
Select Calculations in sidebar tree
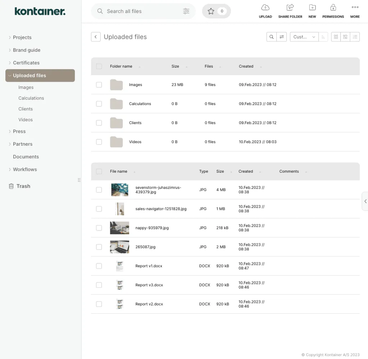coord(31,98)
